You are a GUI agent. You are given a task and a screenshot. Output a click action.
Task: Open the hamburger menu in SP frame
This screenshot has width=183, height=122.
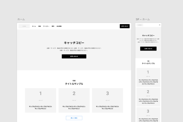[x=160, y=25]
